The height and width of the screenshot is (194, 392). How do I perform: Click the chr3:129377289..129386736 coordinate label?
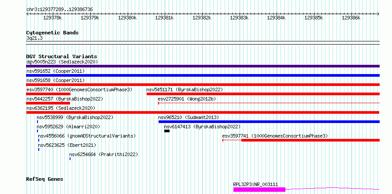click(59, 10)
